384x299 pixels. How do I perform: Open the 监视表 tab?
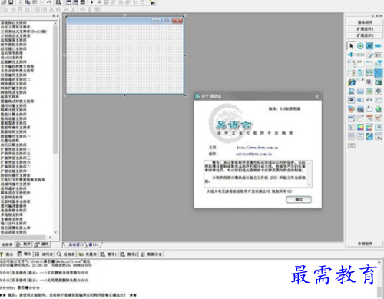[66, 254]
